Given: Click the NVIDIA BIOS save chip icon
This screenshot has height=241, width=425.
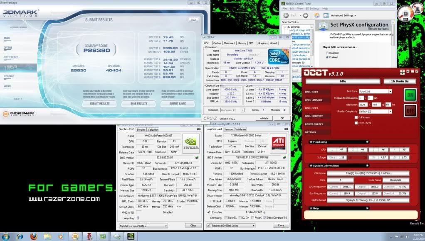Looking at the screenshot, I should [197, 158].
